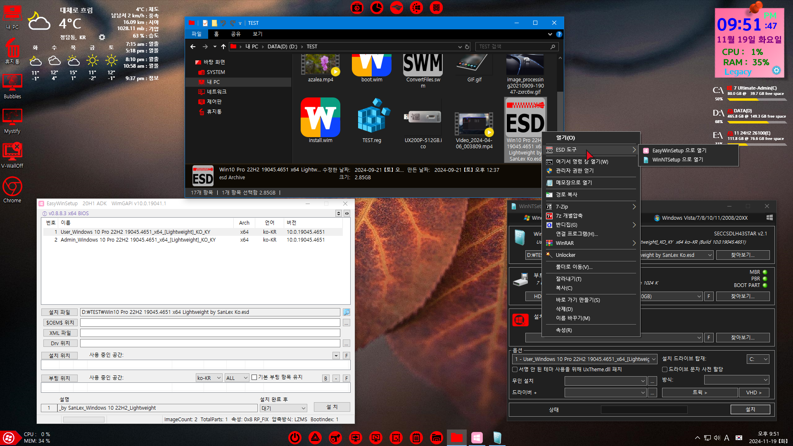Click the VHD > button
Image resolution: width=793 pixels, height=446 pixels.
click(754, 393)
